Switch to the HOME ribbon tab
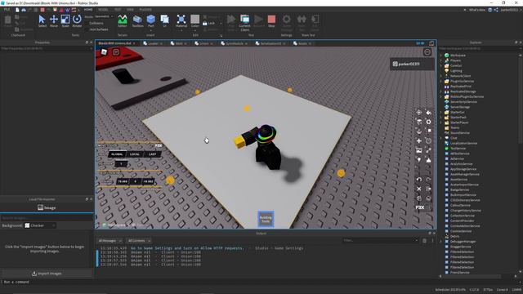523x294 pixels. click(x=88, y=10)
